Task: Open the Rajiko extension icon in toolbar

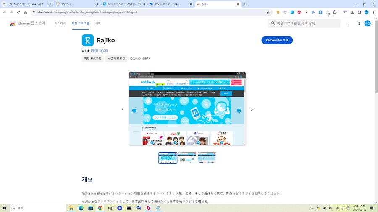Action: point(292,12)
